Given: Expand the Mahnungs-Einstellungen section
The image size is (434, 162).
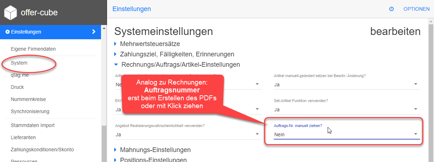Looking at the screenshot, I should [155, 150].
